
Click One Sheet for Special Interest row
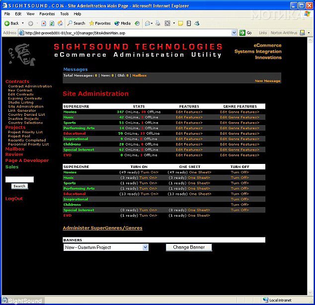tap(199, 210)
